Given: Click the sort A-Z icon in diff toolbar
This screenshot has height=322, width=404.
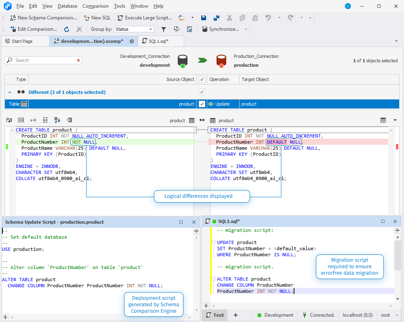Looking at the screenshot, I should coord(57,120).
